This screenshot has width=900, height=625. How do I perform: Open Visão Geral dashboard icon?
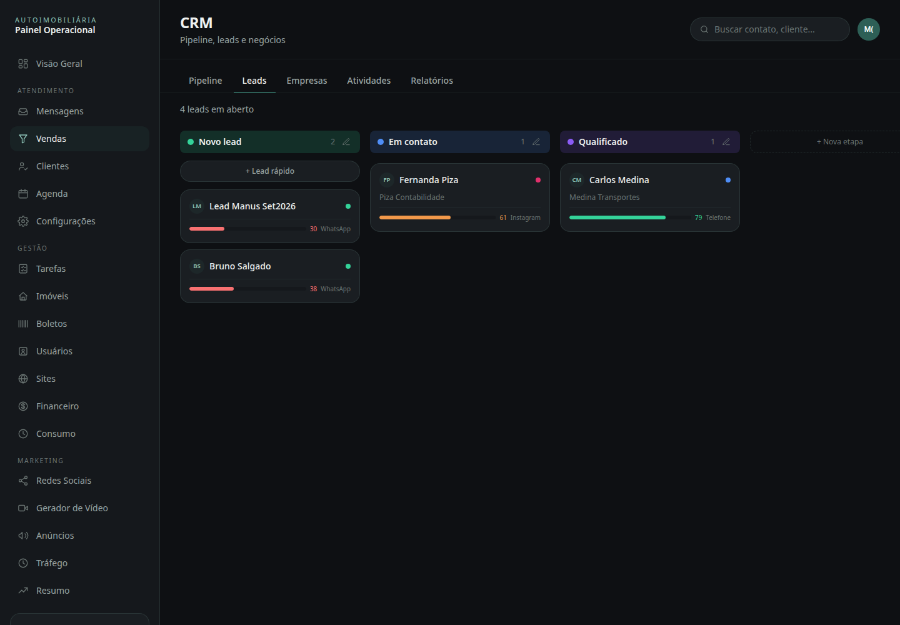click(x=23, y=64)
